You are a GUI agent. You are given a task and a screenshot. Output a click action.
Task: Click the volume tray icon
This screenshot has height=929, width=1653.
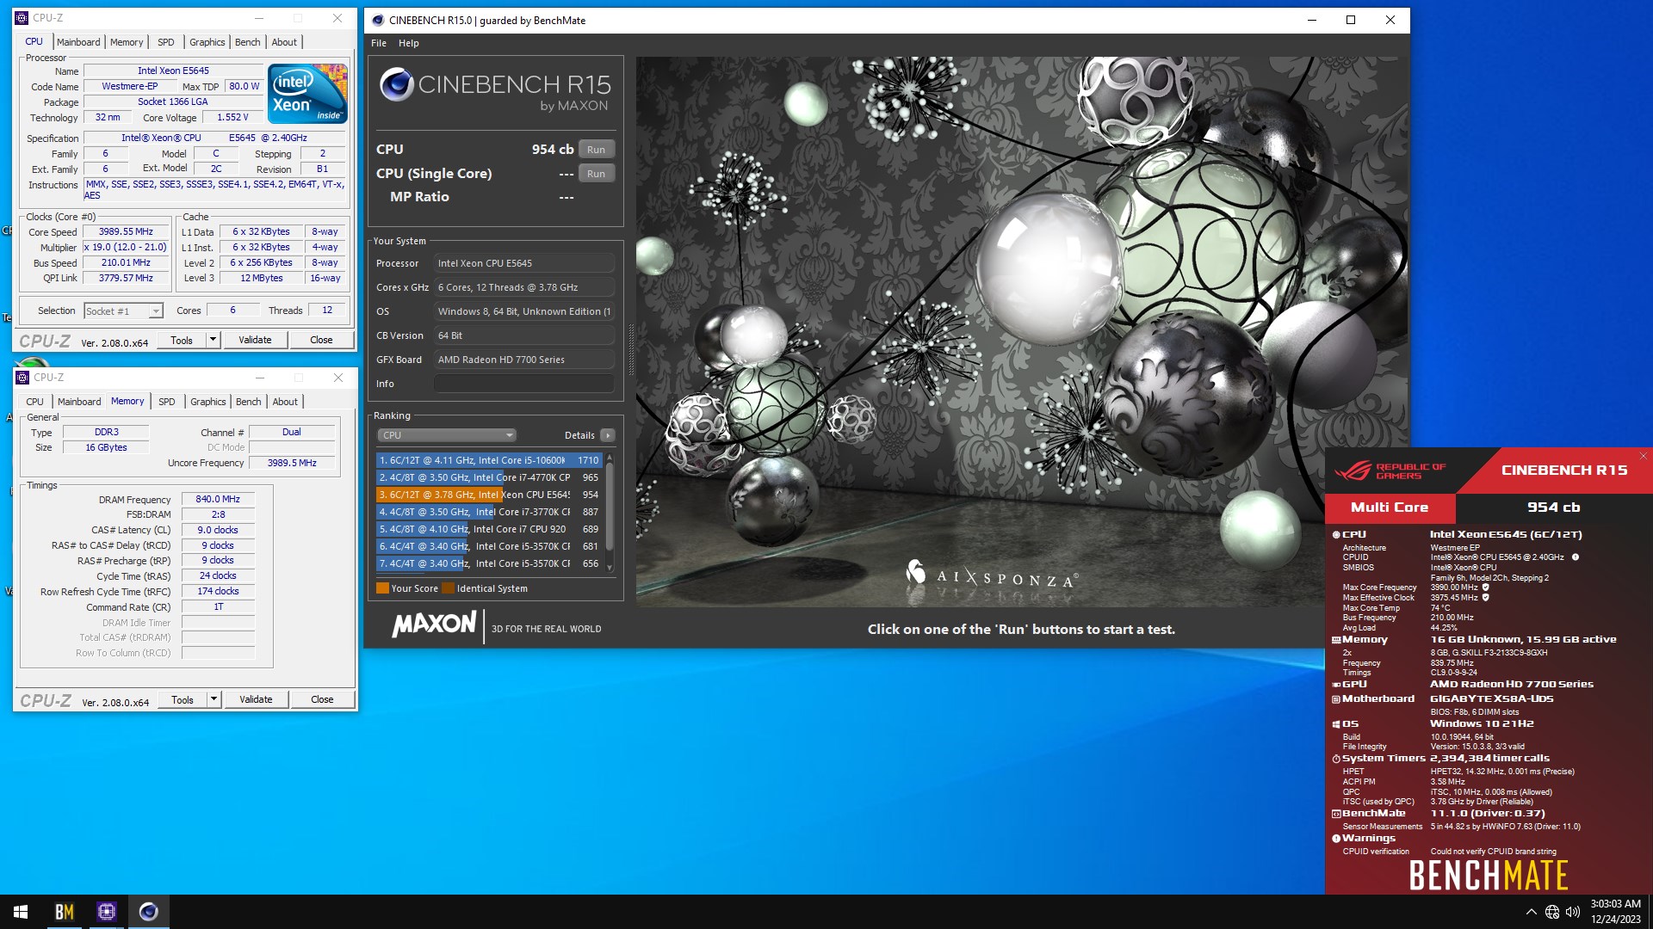[x=1573, y=912]
